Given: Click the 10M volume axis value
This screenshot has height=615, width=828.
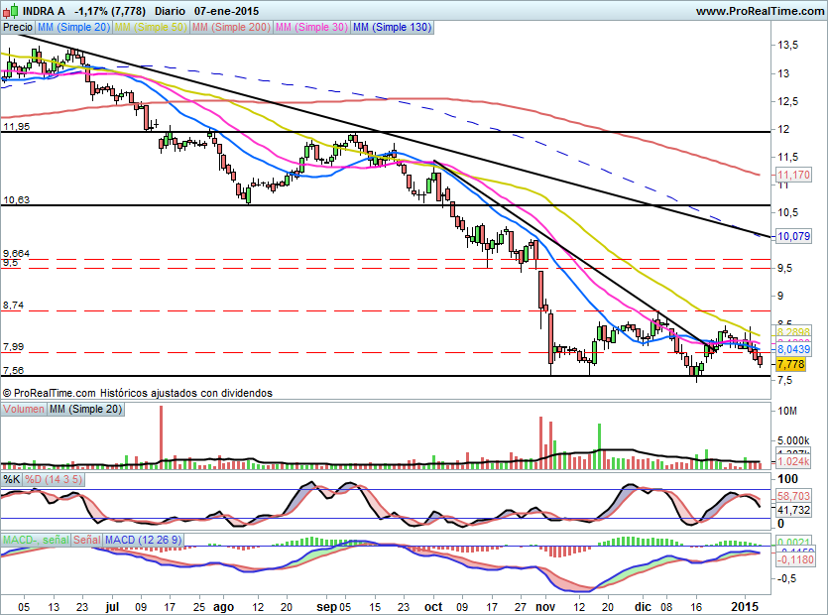Looking at the screenshot, I should (787, 411).
